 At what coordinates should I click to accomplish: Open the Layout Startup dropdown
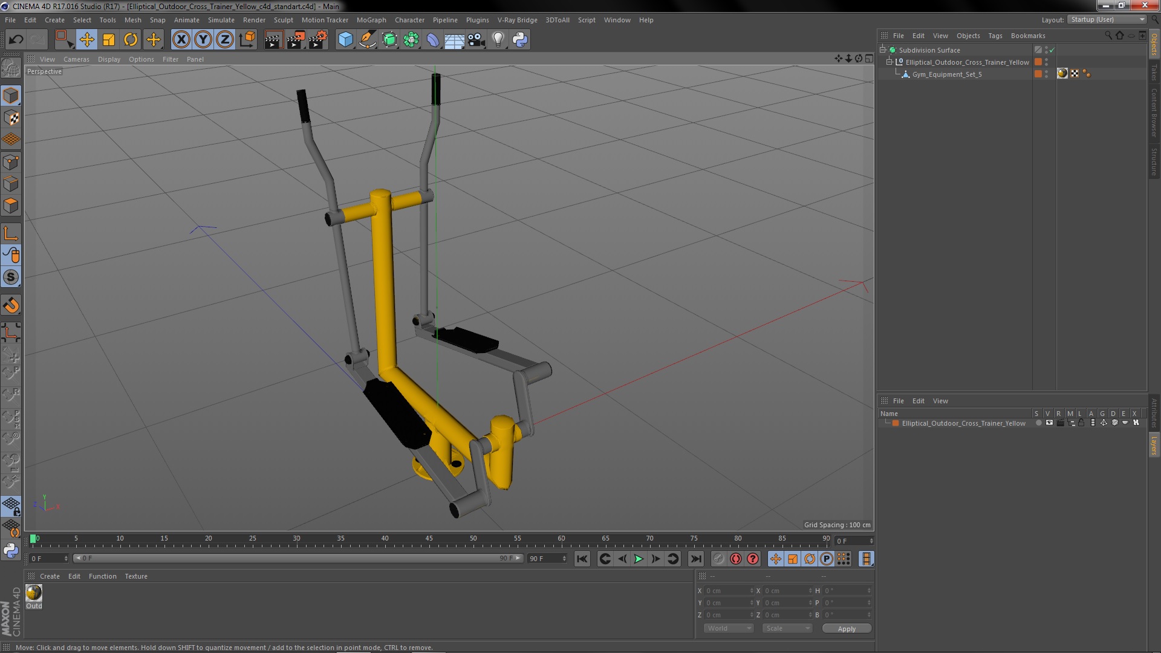point(1107,20)
